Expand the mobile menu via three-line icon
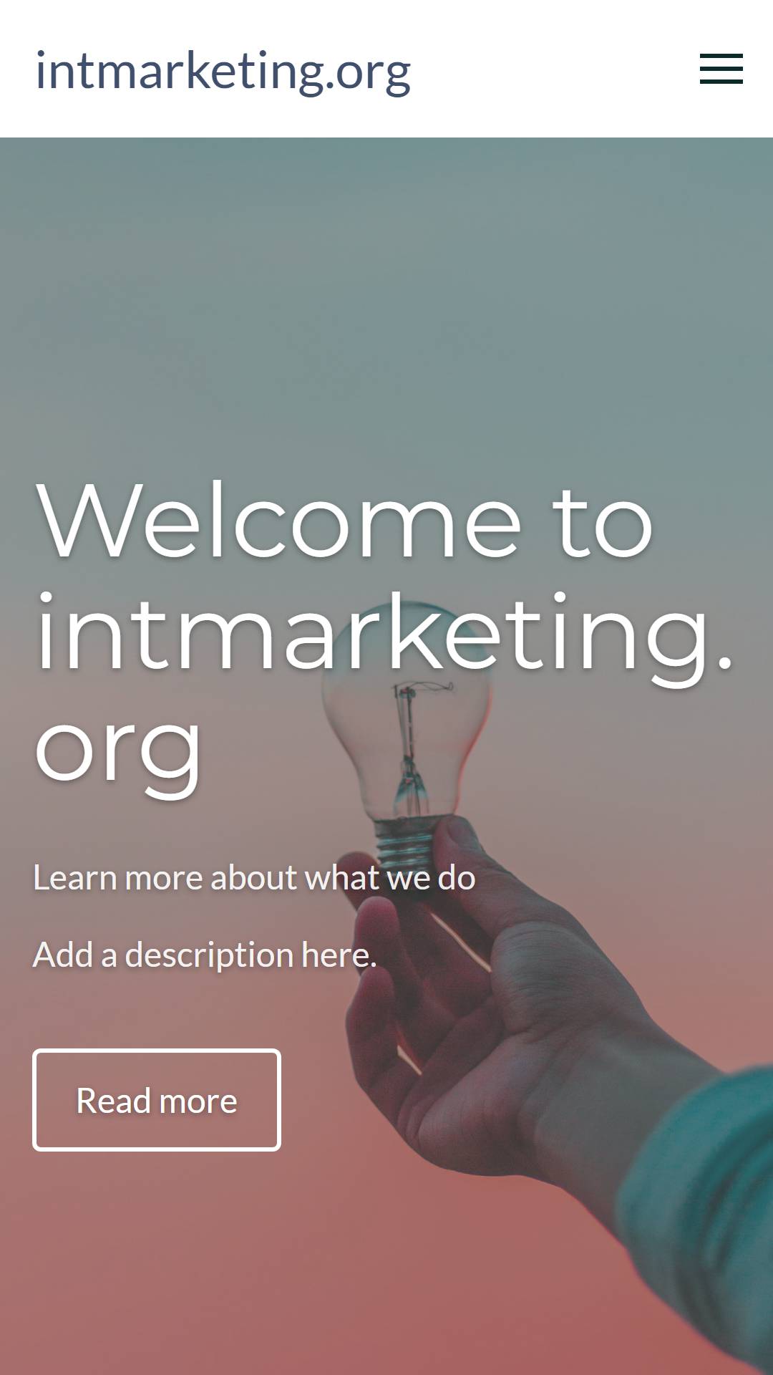The width and height of the screenshot is (773, 1375). 721,69
